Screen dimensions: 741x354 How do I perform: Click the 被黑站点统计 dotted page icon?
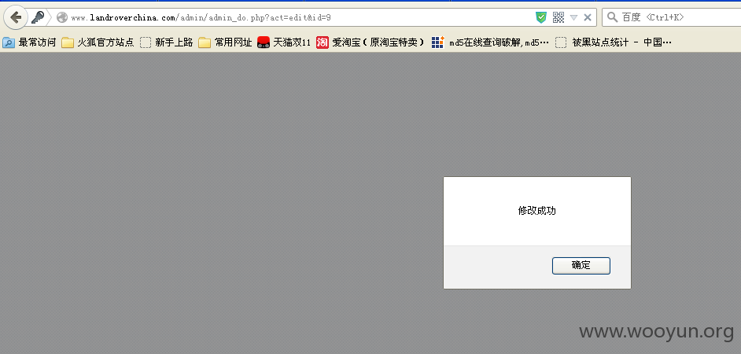coord(561,42)
